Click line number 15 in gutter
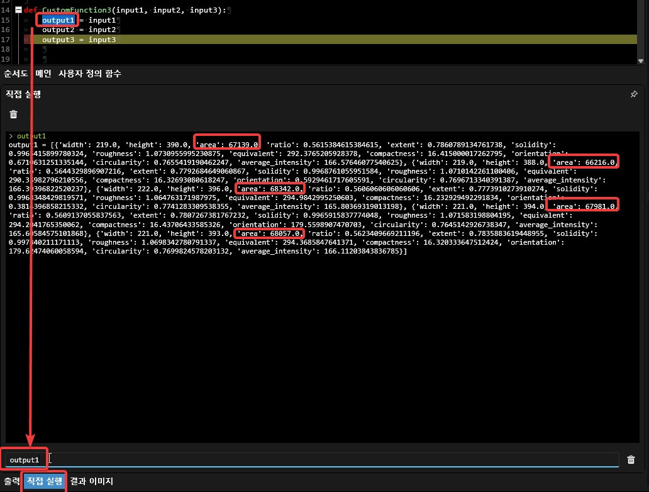This screenshot has width=649, height=492. click(6, 20)
